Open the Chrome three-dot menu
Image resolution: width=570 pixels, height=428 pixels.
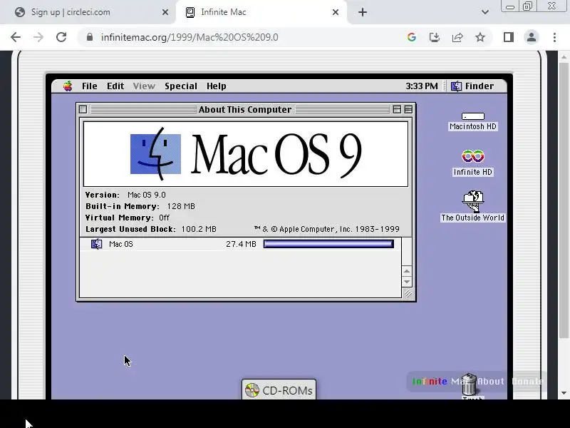coord(554,37)
